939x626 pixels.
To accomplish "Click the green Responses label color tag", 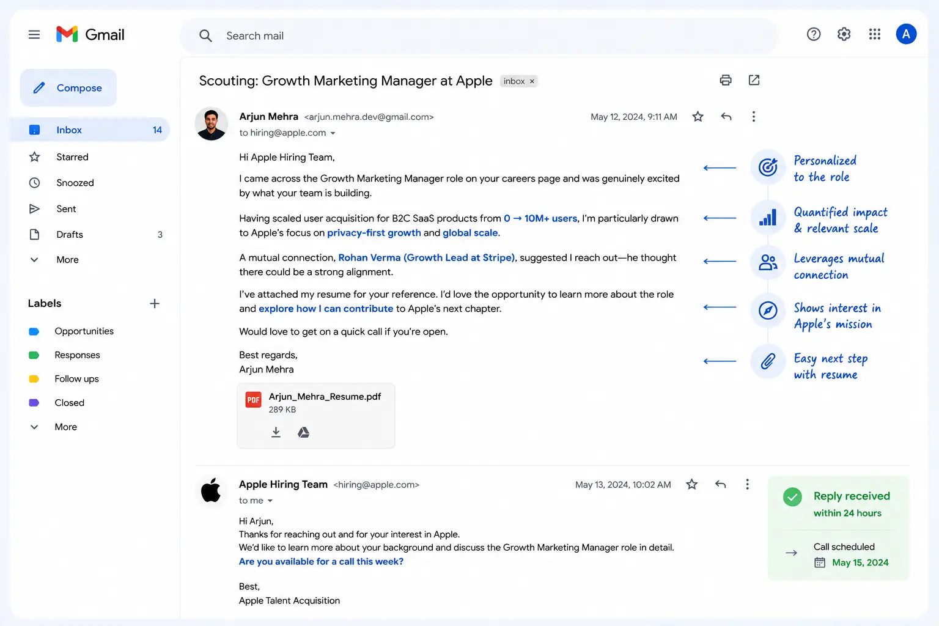I will (34, 355).
